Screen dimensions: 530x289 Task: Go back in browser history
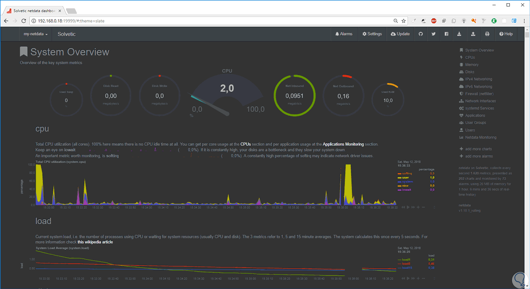pos(6,20)
